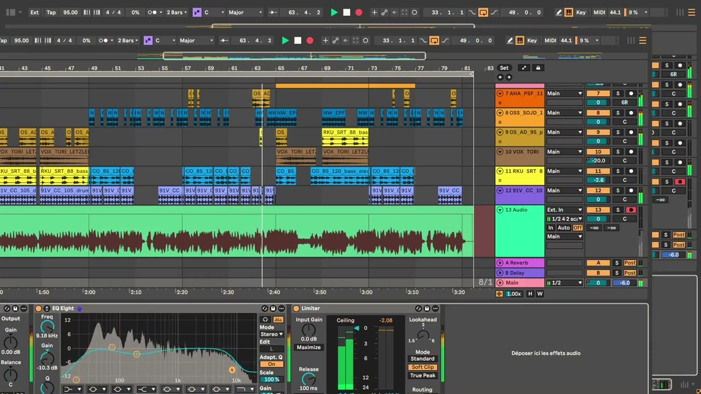Toggle the orange Loop switch in topmost bar
This screenshot has height=394, width=701.
[483, 12]
